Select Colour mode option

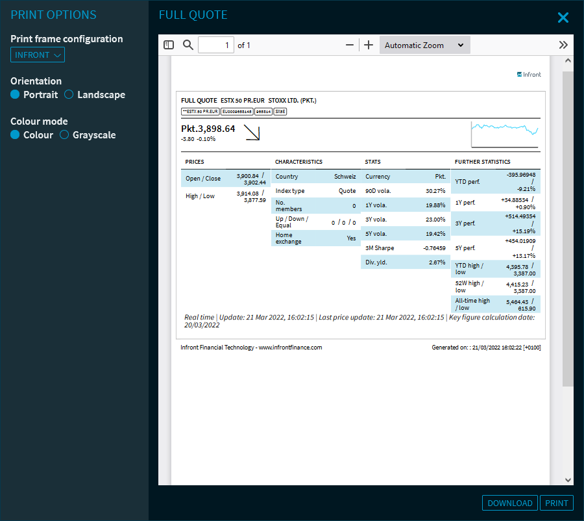coord(16,135)
